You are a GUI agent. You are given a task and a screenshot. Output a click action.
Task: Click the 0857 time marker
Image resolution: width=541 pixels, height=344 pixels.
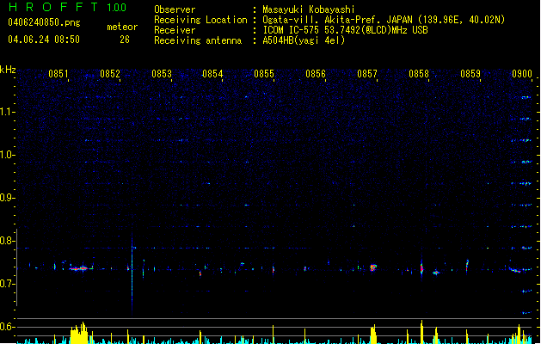click(x=367, y=74)
